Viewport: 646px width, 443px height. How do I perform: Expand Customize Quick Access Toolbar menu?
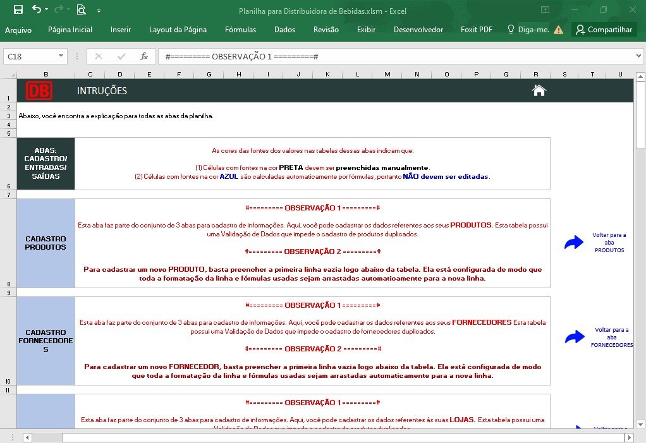click(99, 11)
